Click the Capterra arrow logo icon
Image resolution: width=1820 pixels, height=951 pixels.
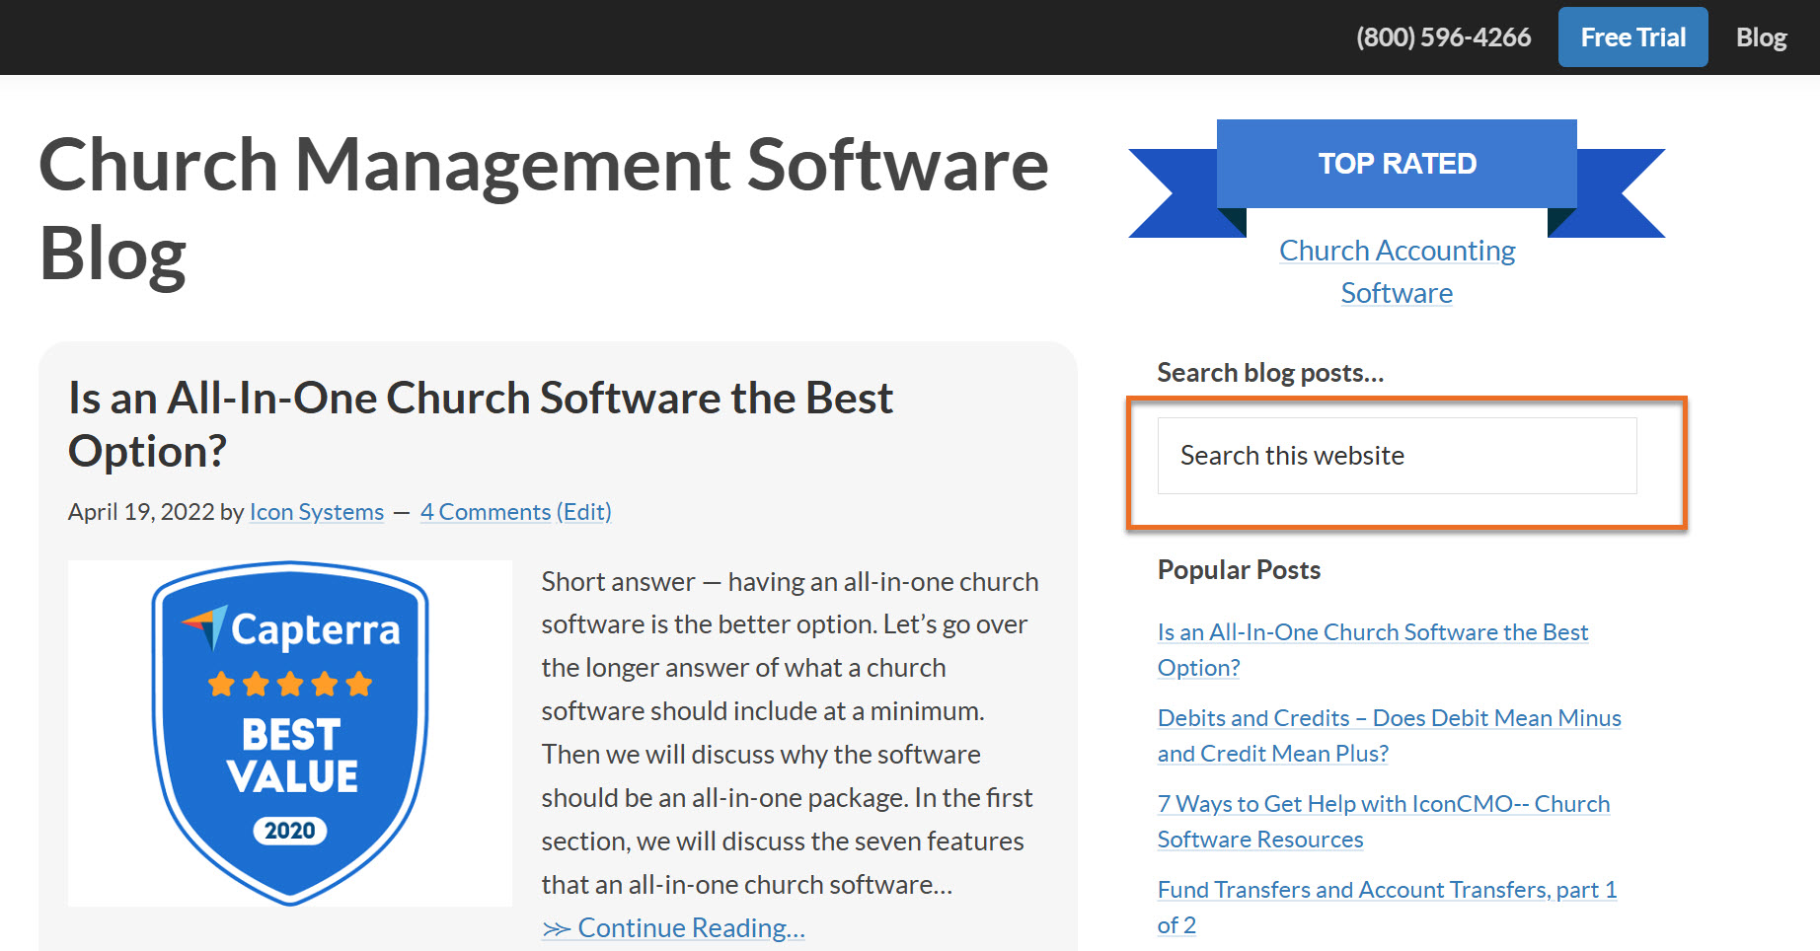[206, 626]
